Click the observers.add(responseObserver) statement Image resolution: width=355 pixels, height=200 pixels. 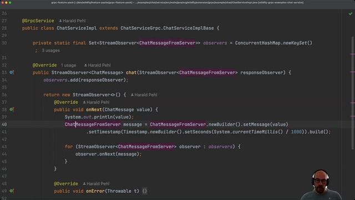click(x=86, y=80)
